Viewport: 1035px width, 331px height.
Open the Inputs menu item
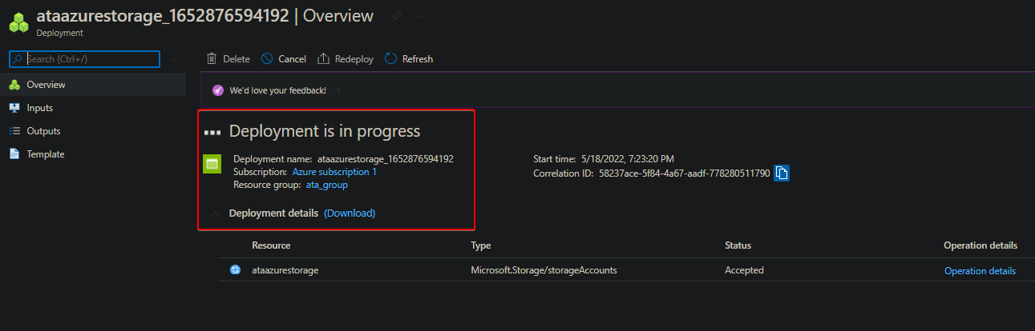tap(93, 108)
